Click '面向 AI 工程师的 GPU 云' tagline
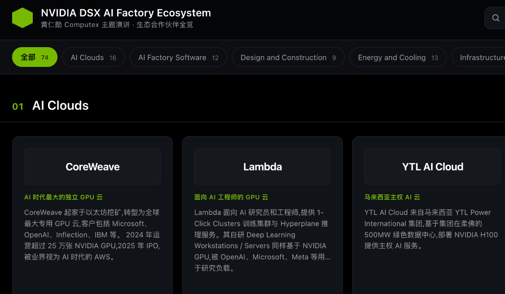The width and height of the screenshot is (505, 294). point(231,197)
